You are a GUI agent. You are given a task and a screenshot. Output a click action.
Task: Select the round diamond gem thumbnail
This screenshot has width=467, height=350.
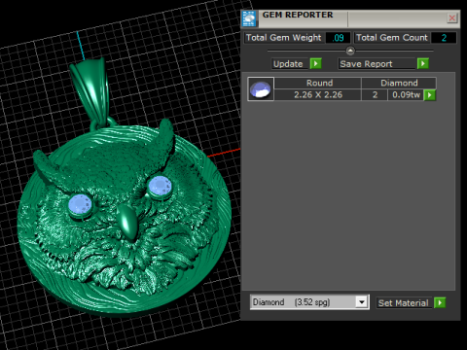pos(261,89)
